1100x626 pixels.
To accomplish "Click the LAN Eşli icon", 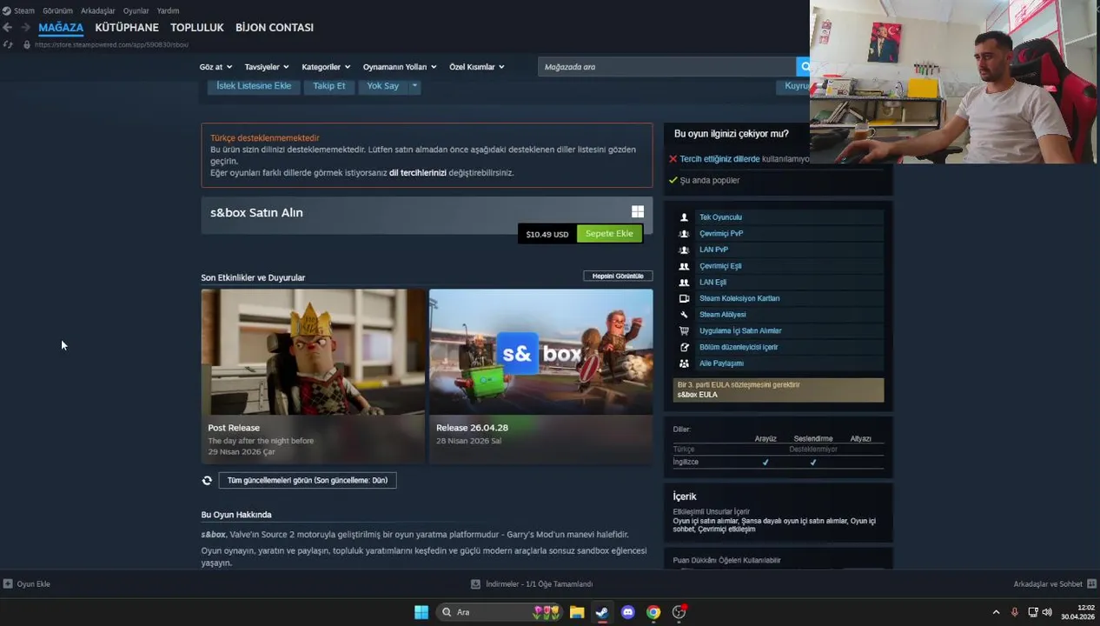I will coord(685,283).
